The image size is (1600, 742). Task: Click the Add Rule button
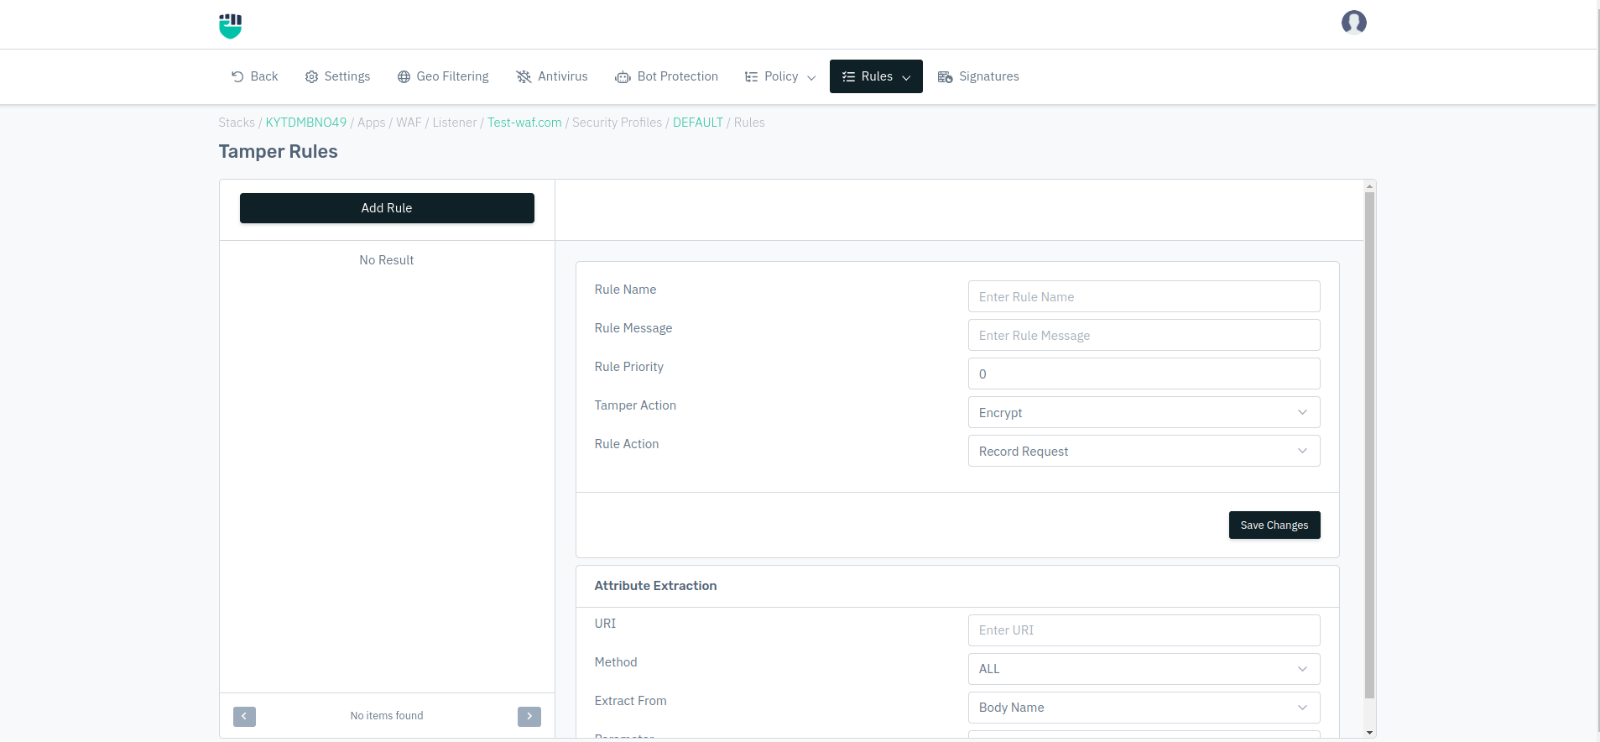coord(387,208)
